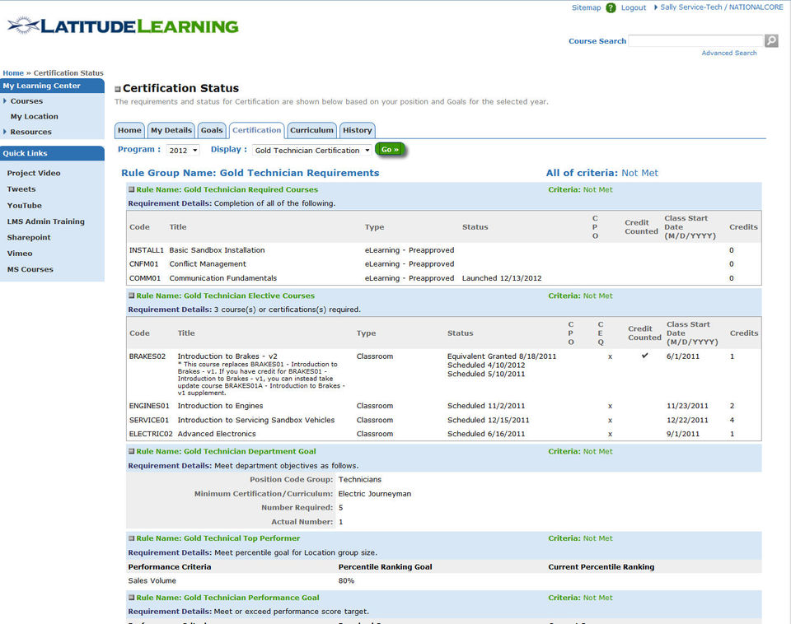Collapse the Certification Status section icon
The image size is (791, 624).
[x=118, y=89]
